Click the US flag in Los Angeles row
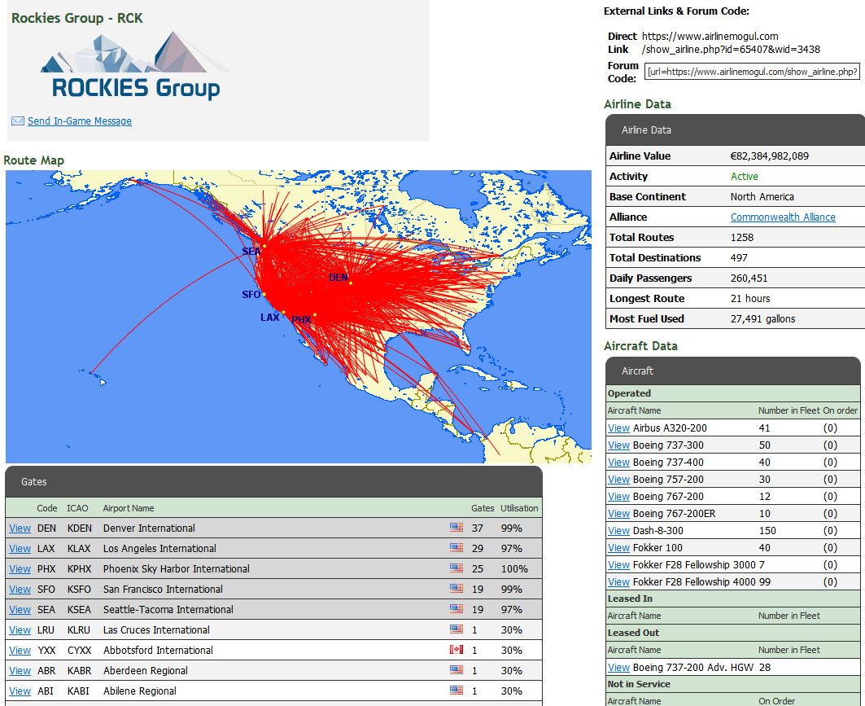 (457, 548)
